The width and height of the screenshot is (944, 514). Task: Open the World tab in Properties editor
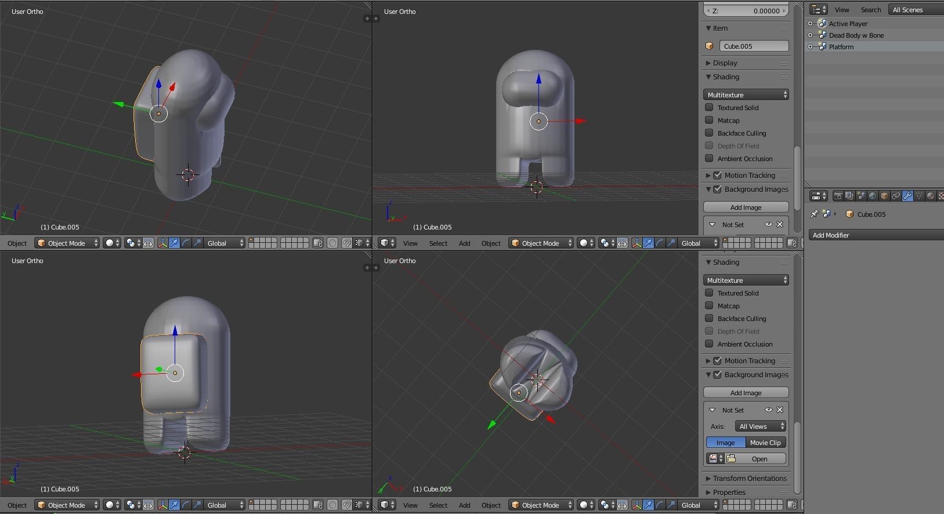coord(873,196)
